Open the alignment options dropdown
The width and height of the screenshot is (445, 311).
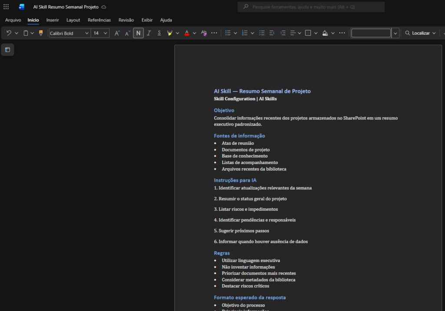(x=299, y=33)
